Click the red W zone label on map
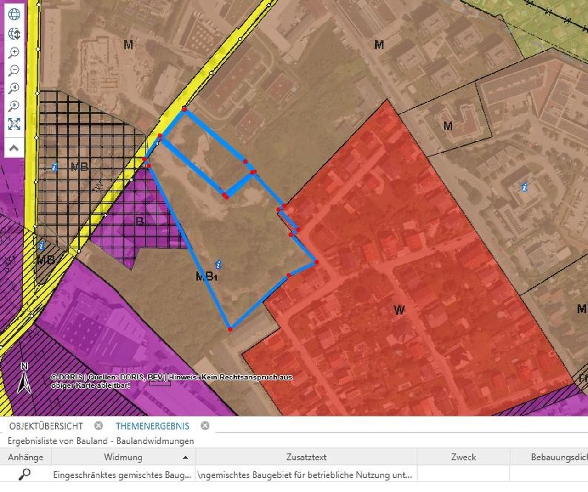This screenshot has width=588, height=492. (399, 311)
